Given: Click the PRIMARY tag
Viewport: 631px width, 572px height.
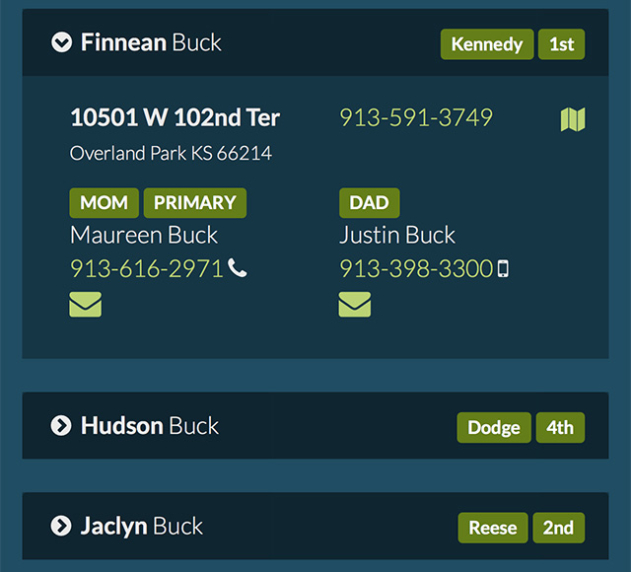Looking at the screenshot, I should (195, 203).
